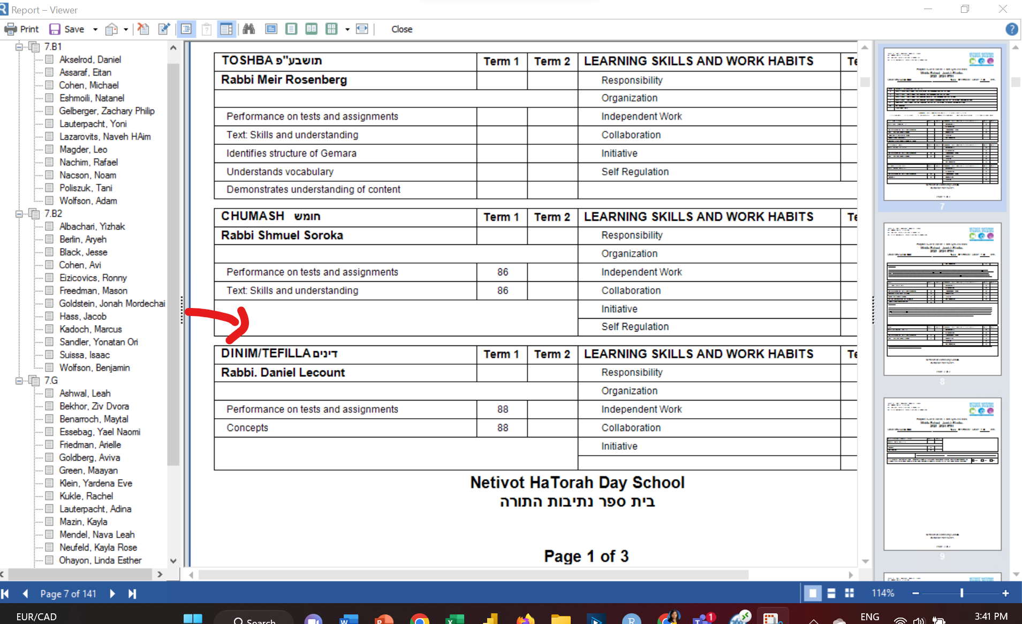Select the two pages view icon
Screen dimensions: 1022x624
click(312, 29)
